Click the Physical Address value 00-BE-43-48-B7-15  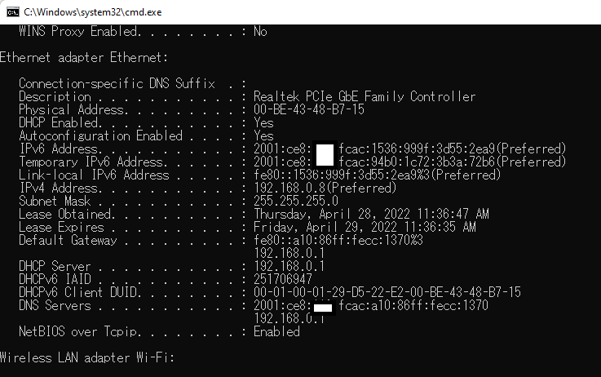coord(308,109)
